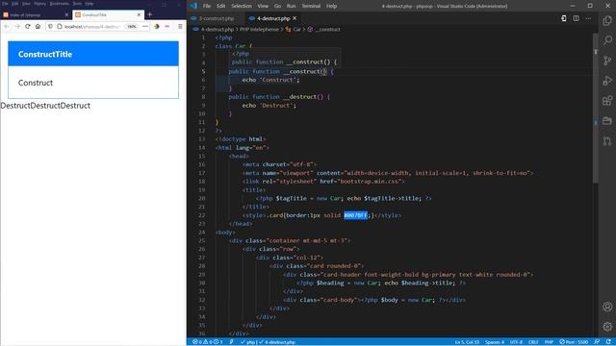
Task: Open the File menu in VS Code
Action: click(x=207, y=6)
